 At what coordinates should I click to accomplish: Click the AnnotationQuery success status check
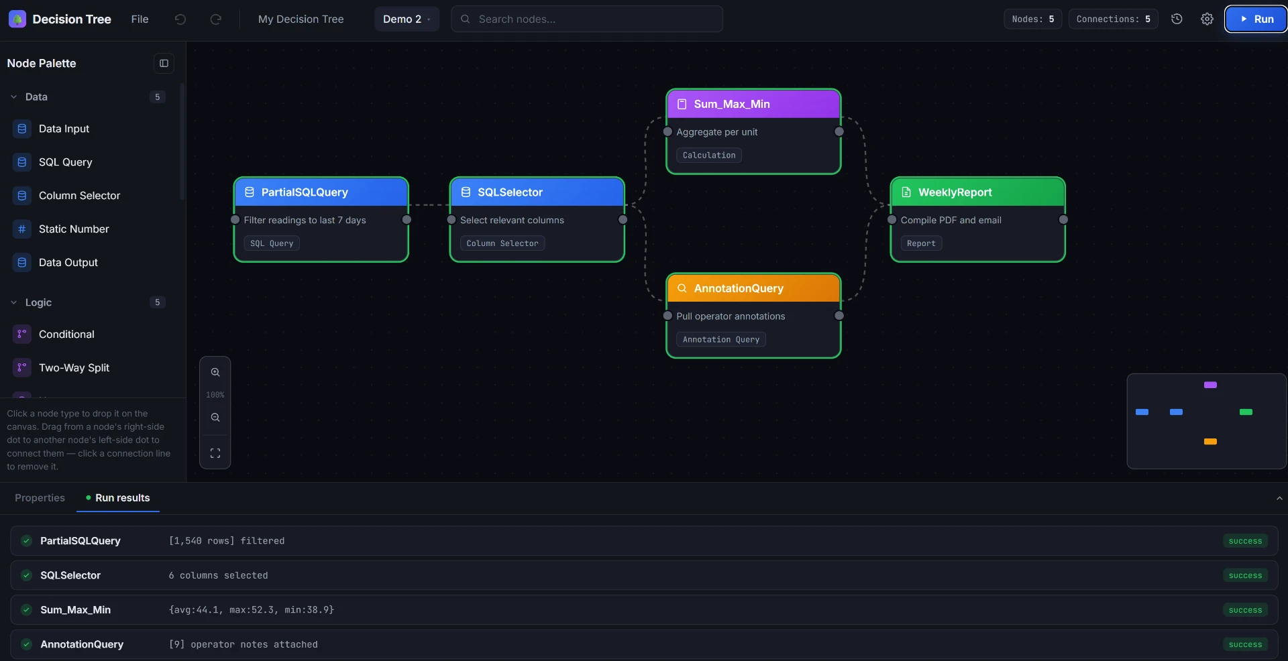26,644
